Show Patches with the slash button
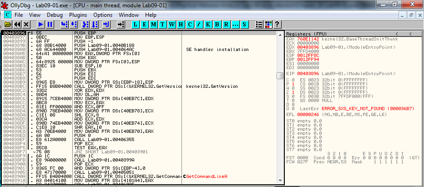 click(199, 25)
